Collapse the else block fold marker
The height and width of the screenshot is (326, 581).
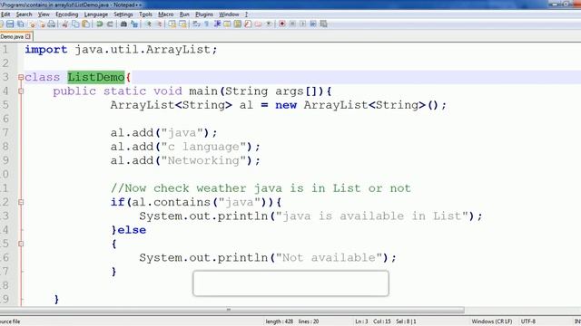click(21, 244)
